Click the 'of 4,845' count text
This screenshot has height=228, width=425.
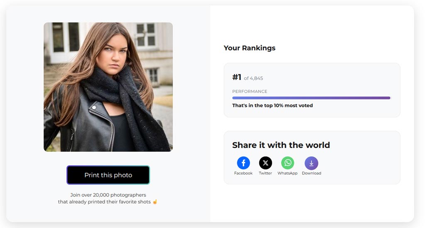point(253,78)
